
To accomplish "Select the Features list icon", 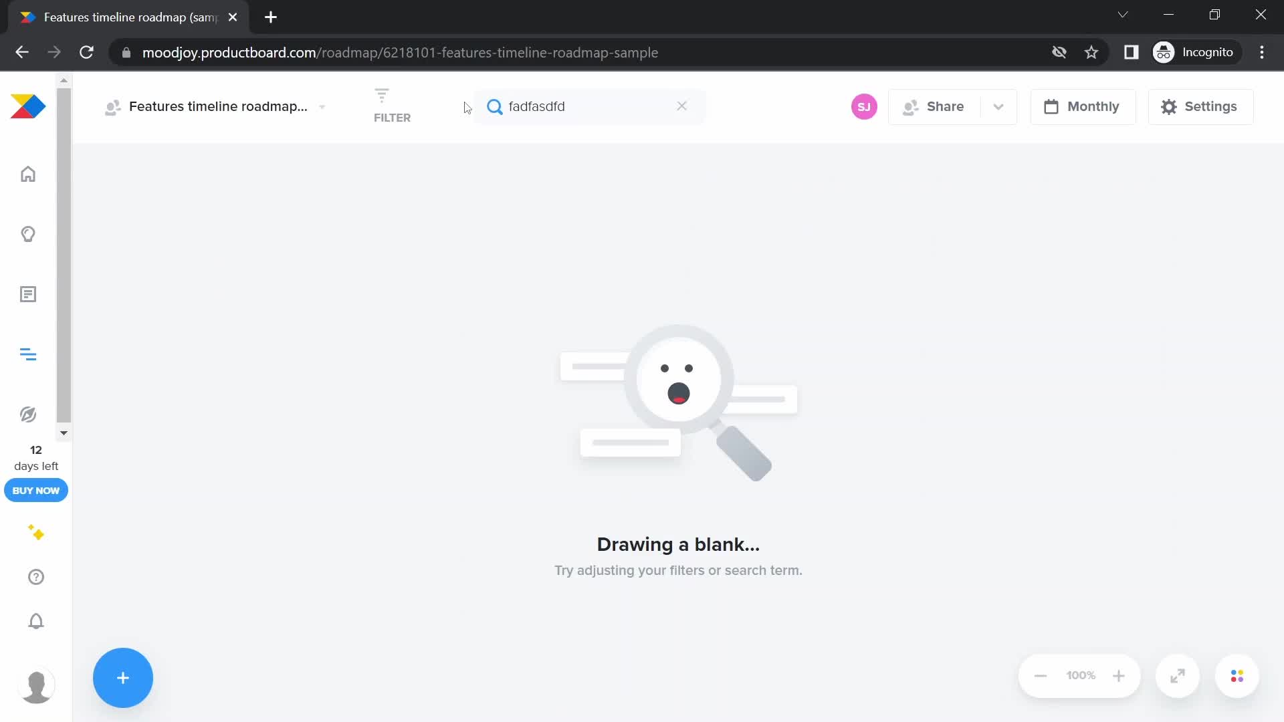I will pyautogui.click(x=27, y=294).
